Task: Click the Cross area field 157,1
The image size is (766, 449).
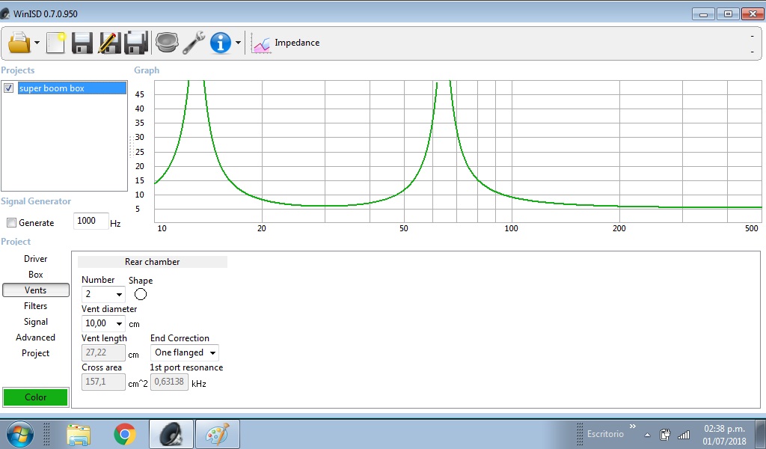Action: (103, 382)
